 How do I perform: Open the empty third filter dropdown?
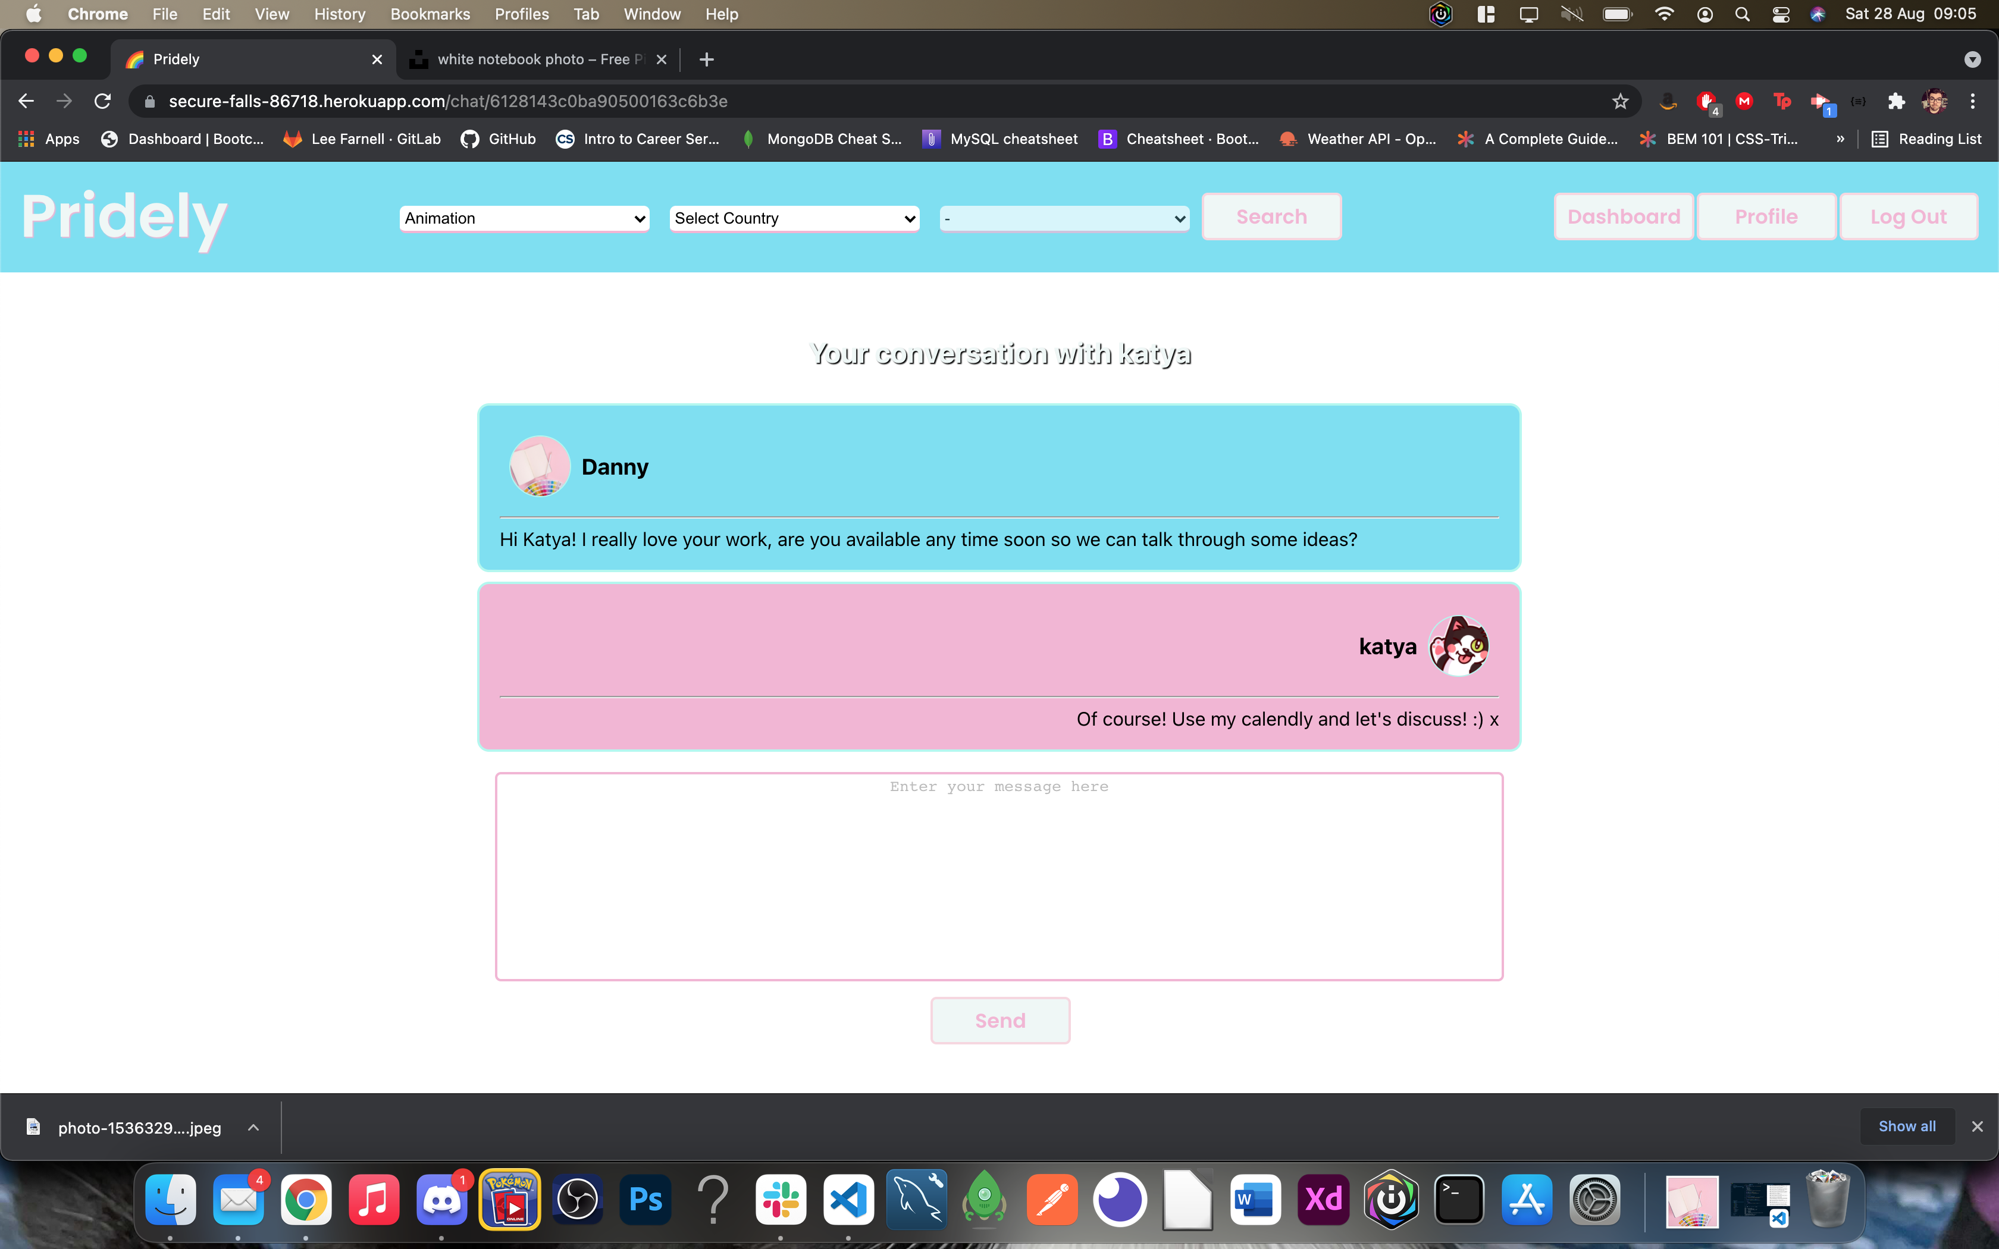(x=1064, y=218)
